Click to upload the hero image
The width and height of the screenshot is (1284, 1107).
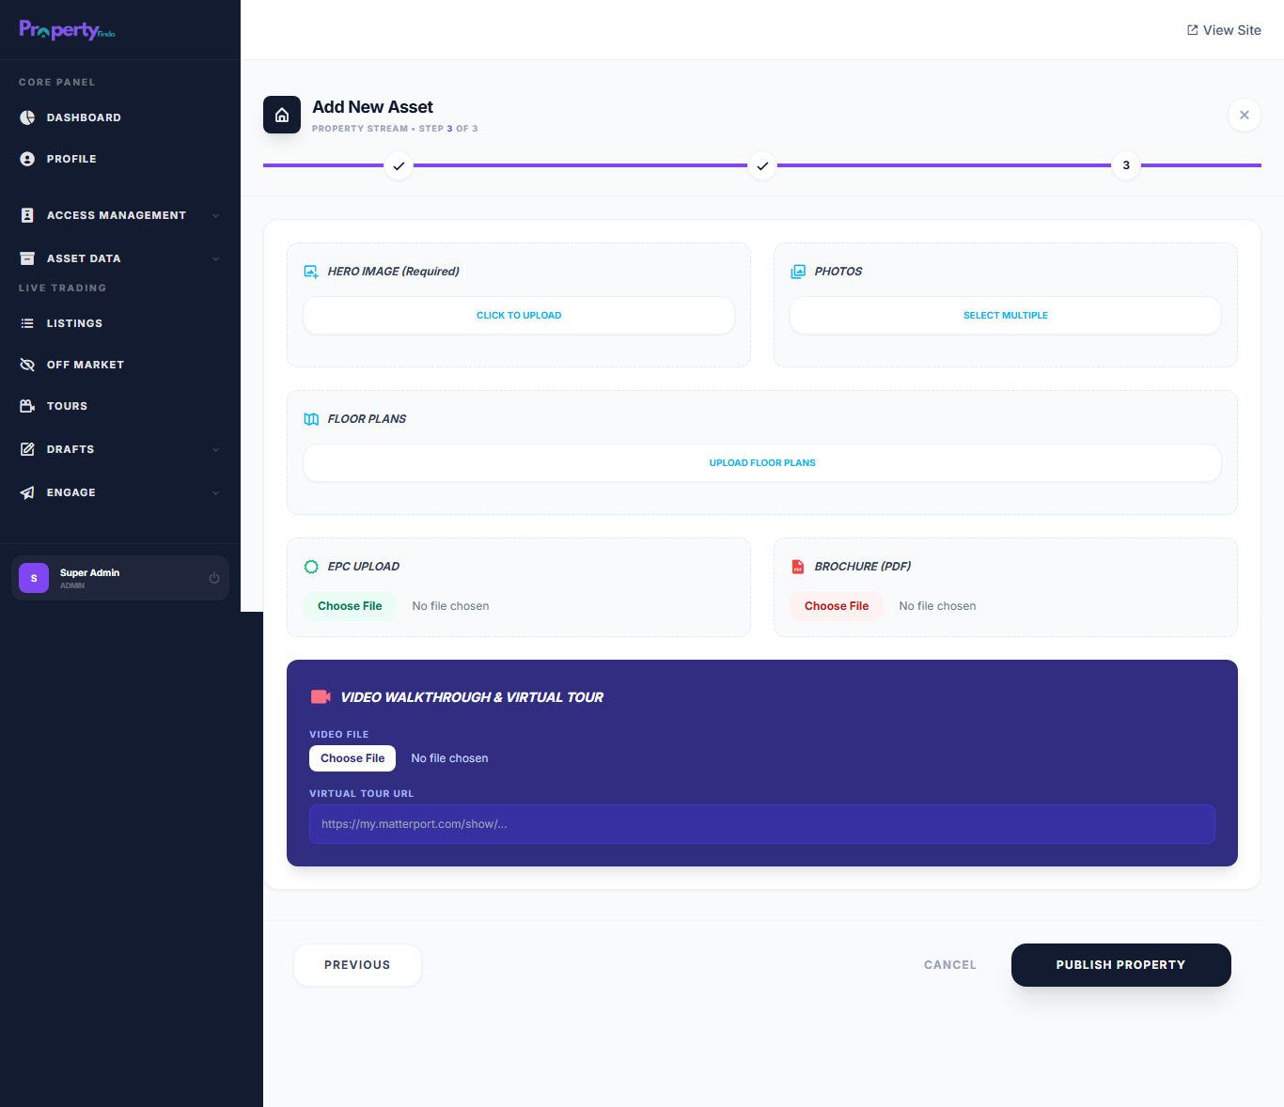tap(519, 316)
